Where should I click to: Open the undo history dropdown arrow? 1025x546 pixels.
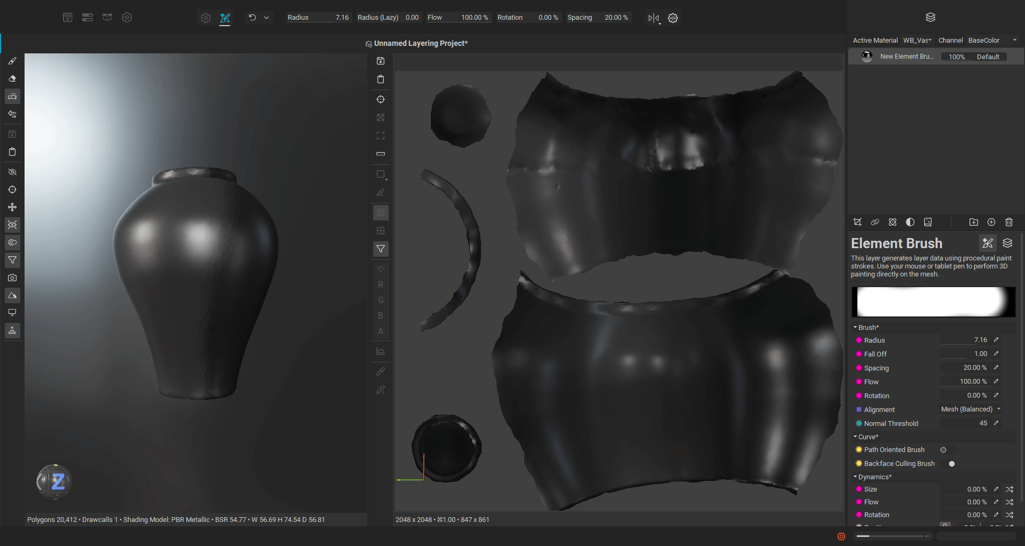click(x=266, y=18)
